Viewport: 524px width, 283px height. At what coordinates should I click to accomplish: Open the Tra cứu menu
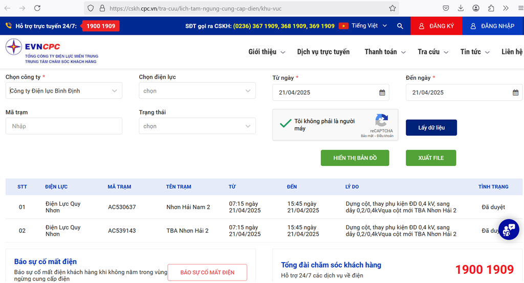click(x=432, y=52)
